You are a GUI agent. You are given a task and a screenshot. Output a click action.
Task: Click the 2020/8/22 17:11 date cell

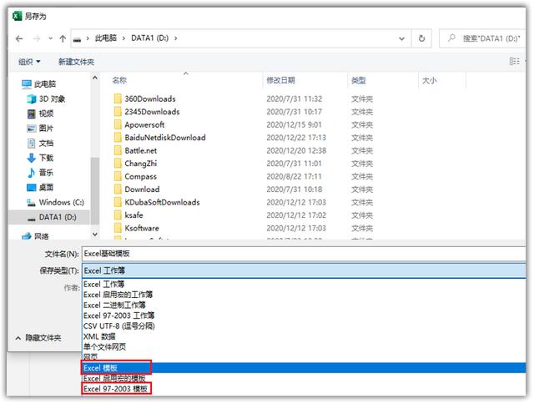coord(294,176)
